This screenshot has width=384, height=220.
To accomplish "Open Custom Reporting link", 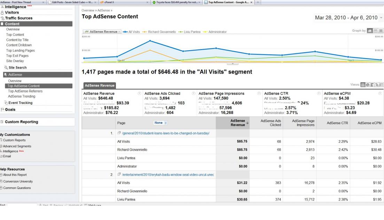I will coord(21,122).
